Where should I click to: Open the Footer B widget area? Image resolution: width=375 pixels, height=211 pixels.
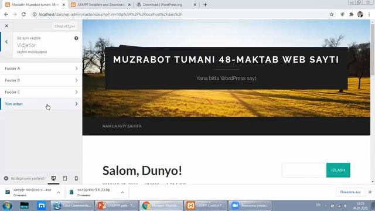click(41, 80)
